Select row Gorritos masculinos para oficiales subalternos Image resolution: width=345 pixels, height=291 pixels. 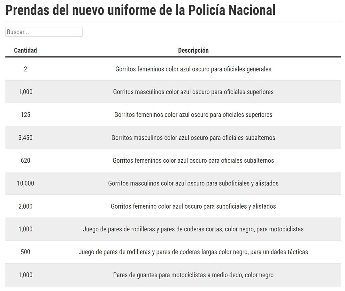pyautogui.click(x=173, y=138)
